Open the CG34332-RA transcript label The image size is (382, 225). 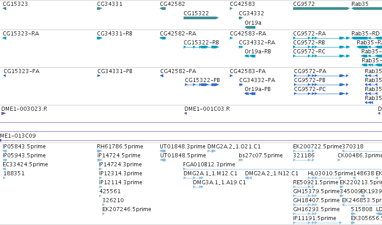pos(257,42)
